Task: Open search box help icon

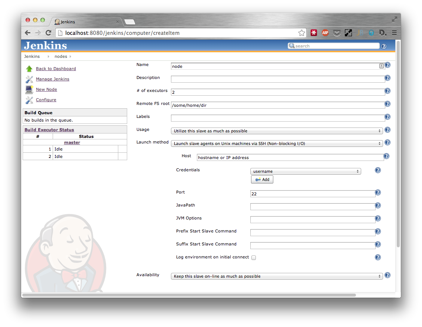Action: pyautogui.click(x=384, y=46)
